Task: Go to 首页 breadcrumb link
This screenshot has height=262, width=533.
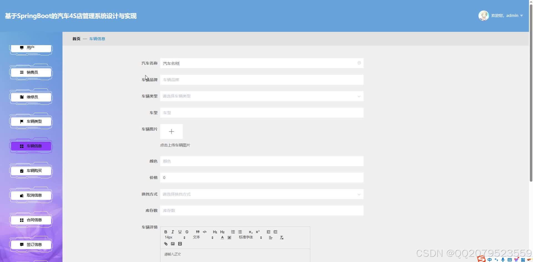Action: 76,39
